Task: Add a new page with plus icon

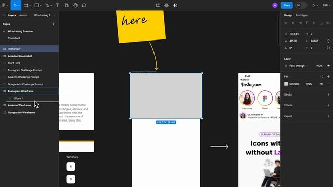Action: [53, 24]
